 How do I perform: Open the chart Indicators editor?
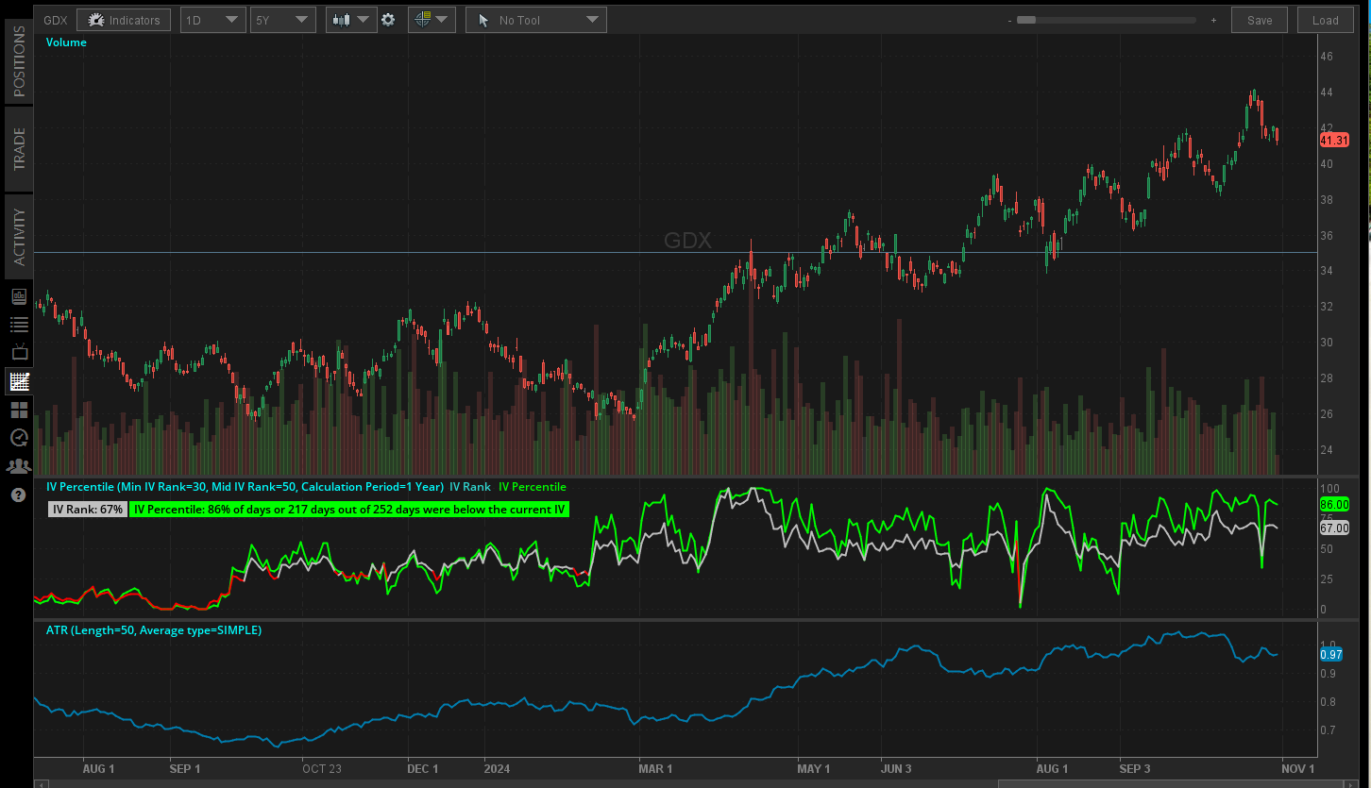pyautogui.click(x=123, y=19)
